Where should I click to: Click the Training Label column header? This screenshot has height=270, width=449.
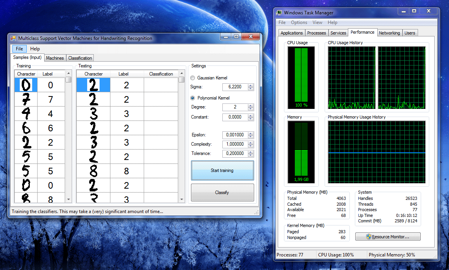click(x=51, y=74)
